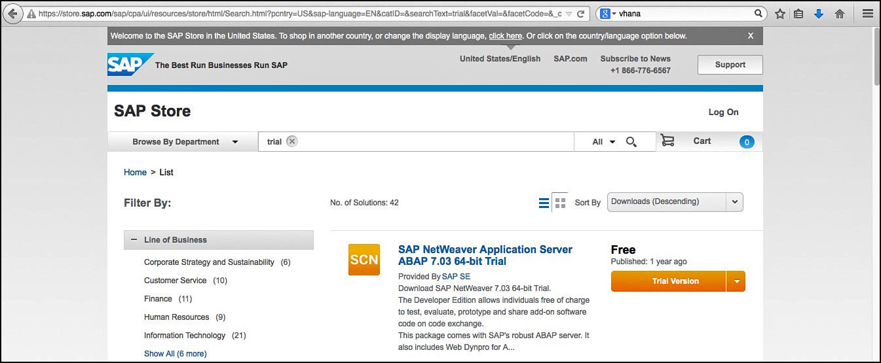Expand Browse By Department dropdown

(183, 142)
